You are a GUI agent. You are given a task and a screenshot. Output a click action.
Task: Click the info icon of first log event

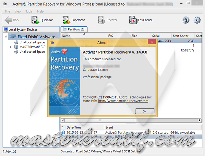coord(63,132)
